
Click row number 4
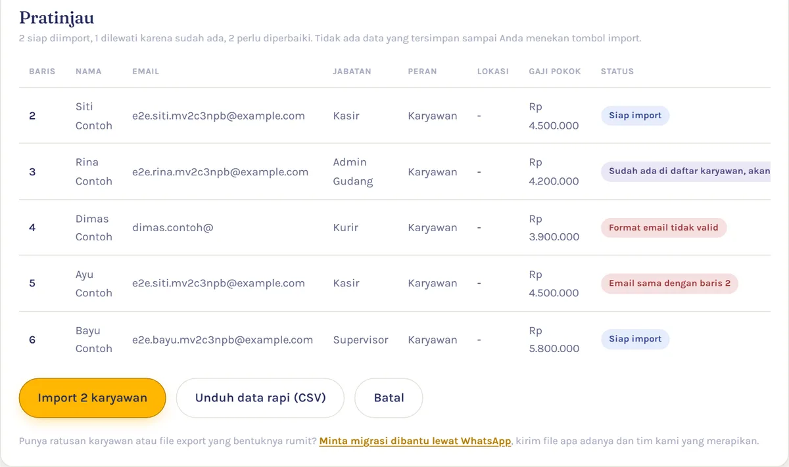coord(32,228)
